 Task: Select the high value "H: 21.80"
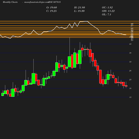tap(80, 8)
